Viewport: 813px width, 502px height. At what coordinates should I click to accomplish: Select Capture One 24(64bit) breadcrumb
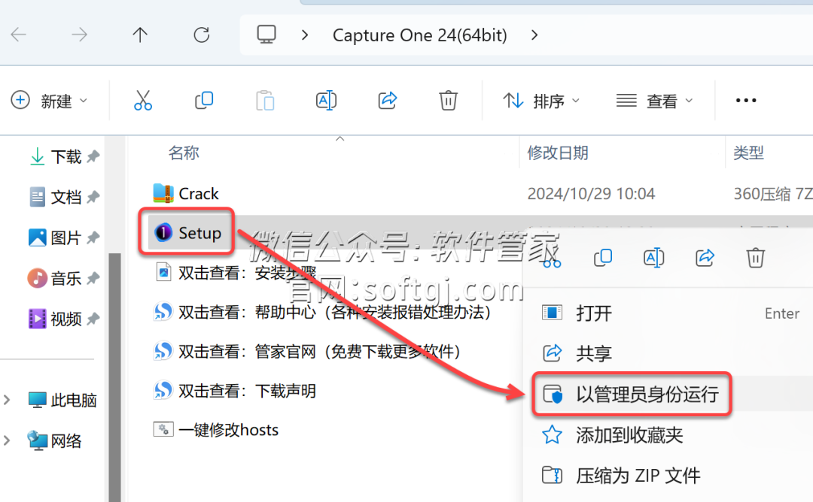point(419,35)
